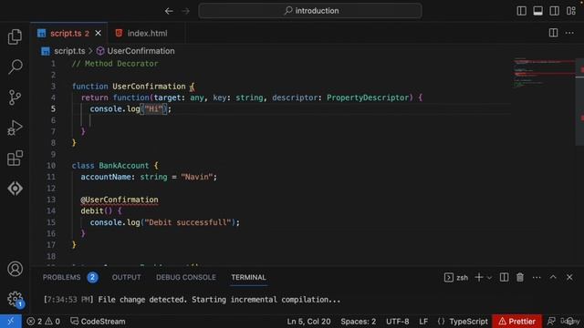This screenshot has height=328, width=584.
Task: Open terminal panel more actions menu
Action: pyautogui.click(x=537, y=277)
